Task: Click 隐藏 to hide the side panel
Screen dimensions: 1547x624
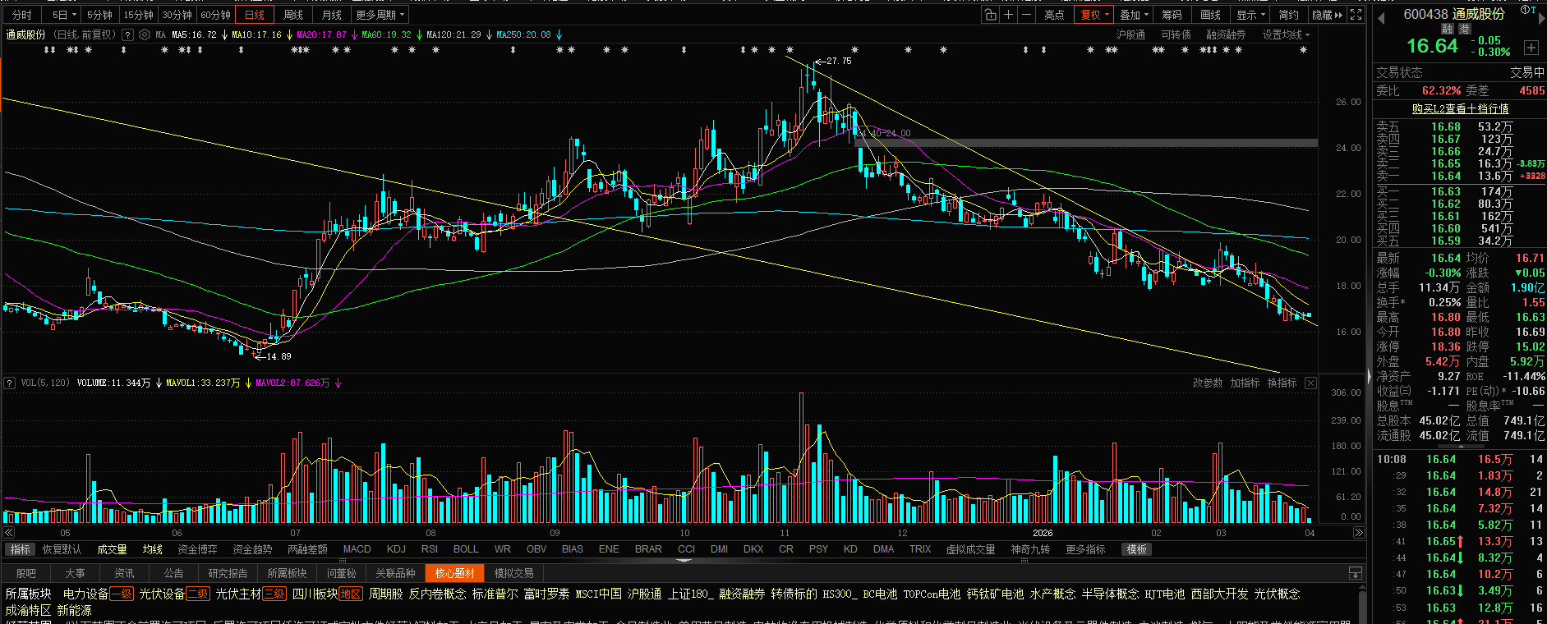Action: point(1327,15)
